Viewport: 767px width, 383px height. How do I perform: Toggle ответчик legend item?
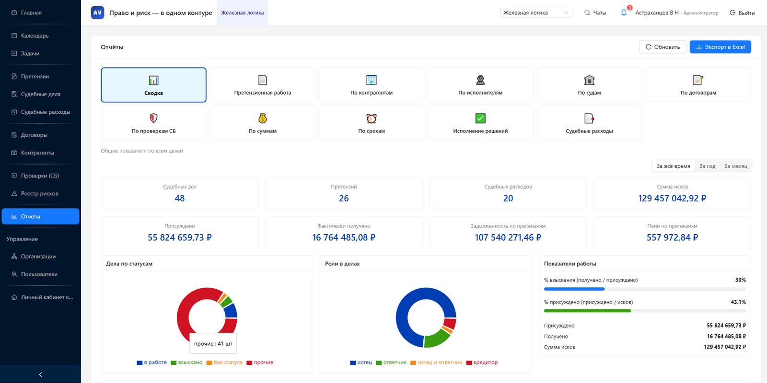click(391, 362)
